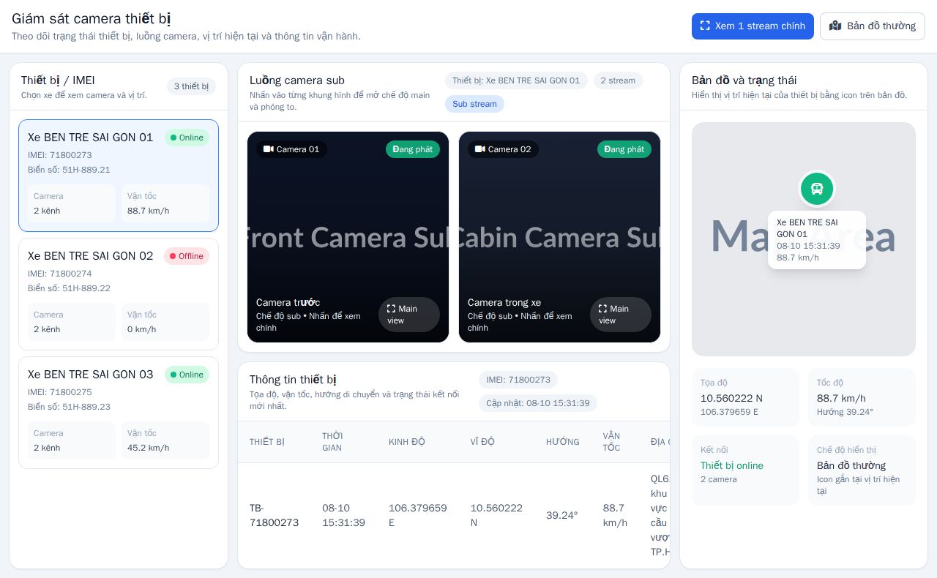The height and width of the screenshot is (578, 937).
Task: Click the Thiết bị online status text
Action: (732, 465)
